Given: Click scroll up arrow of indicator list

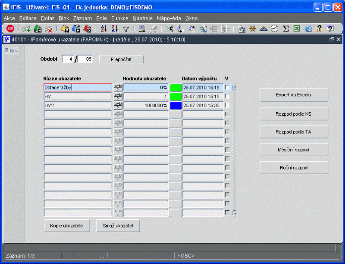Looking at the screenshot, I should pos(235,87).
